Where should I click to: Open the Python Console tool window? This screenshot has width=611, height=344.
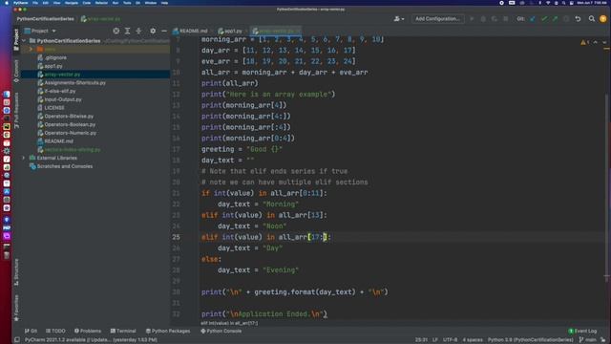[221, 332]
